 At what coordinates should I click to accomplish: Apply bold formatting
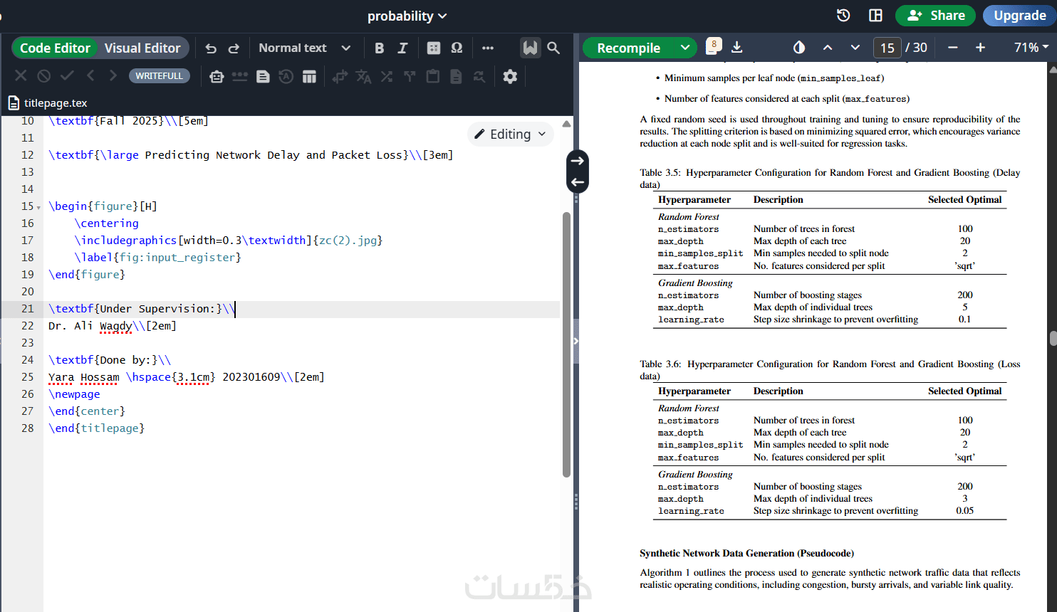pos(379,48)
